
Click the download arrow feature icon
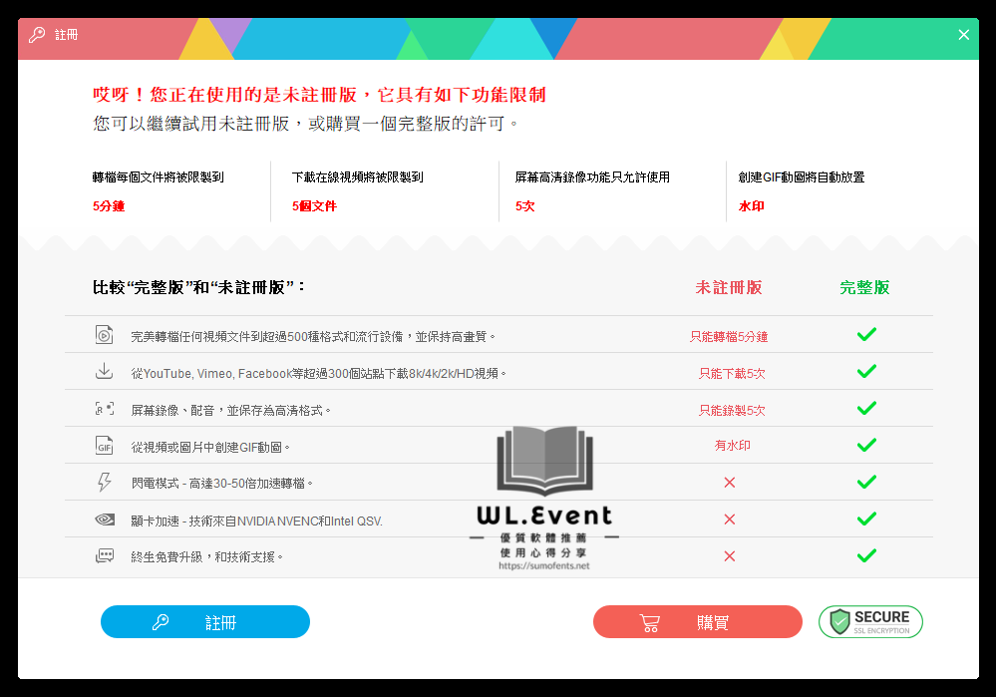coord(104,372)
